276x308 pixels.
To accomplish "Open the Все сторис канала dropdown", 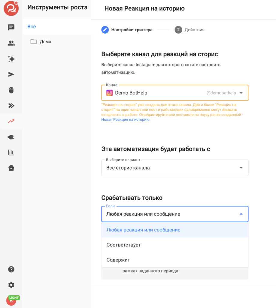I will [175, 168].
